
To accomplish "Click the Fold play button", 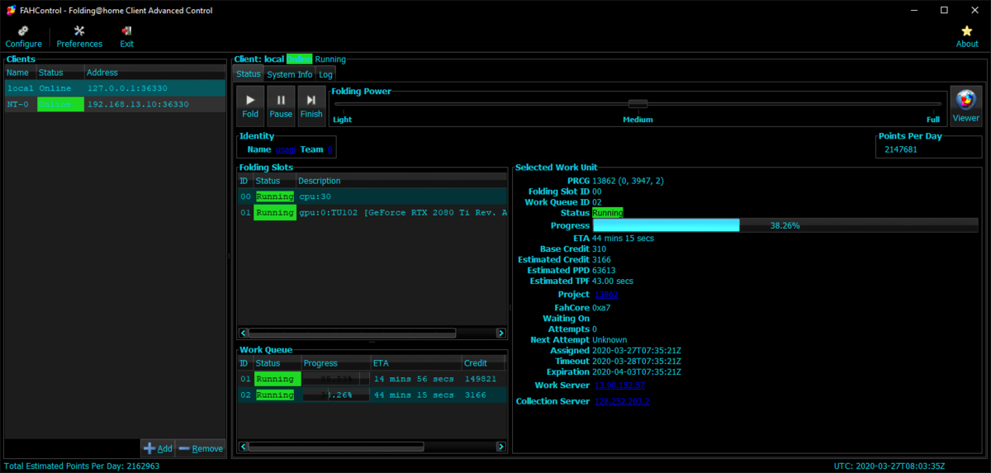I will (x=250, y=106).
